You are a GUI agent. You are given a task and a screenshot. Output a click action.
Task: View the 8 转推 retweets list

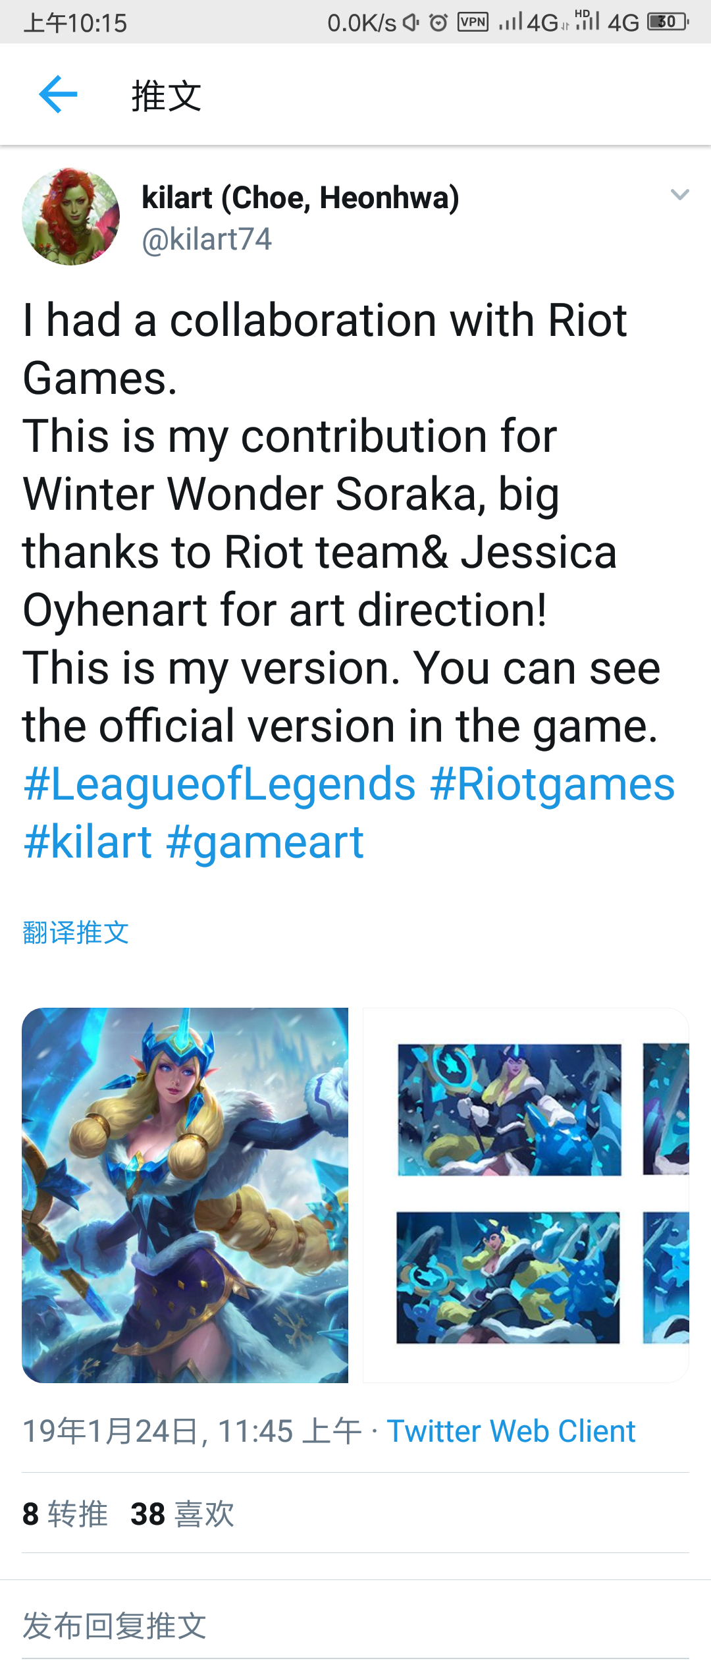click(65, 1514)
